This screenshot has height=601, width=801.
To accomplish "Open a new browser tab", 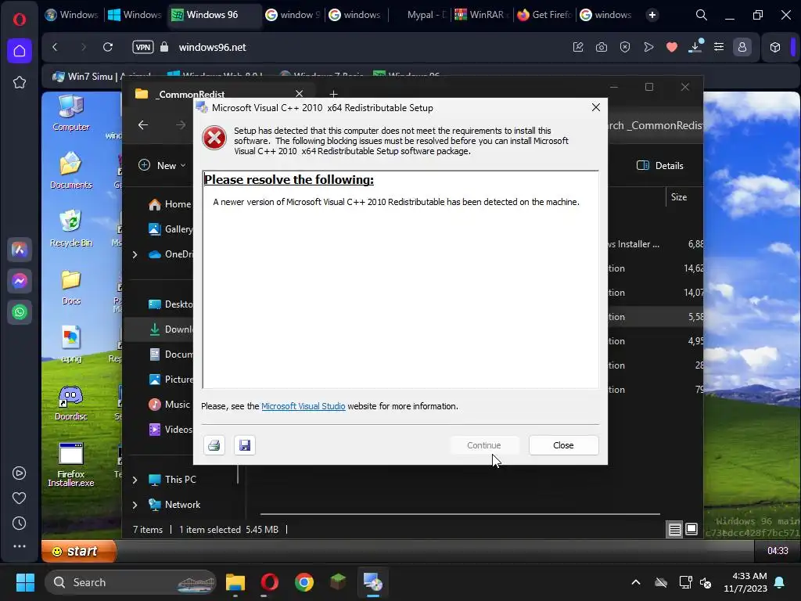I will [x=652, y=15].
